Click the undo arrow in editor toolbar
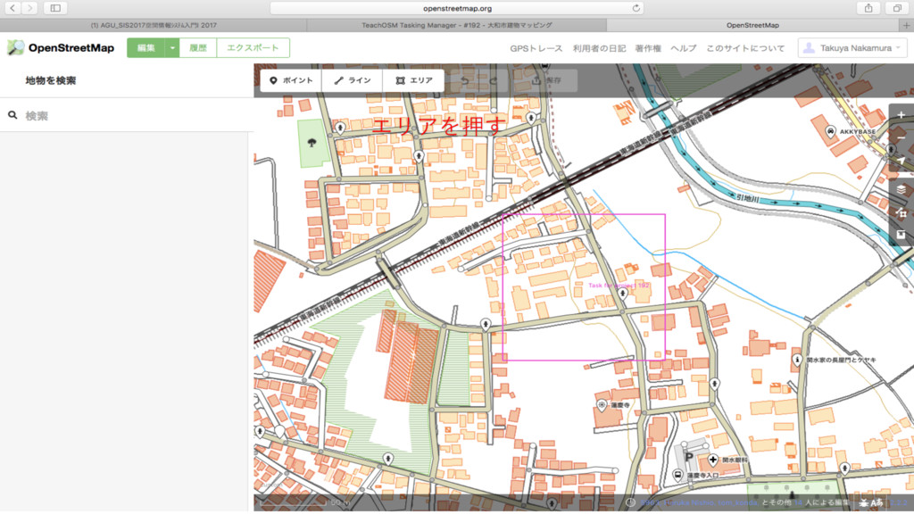 coord(464,80)
